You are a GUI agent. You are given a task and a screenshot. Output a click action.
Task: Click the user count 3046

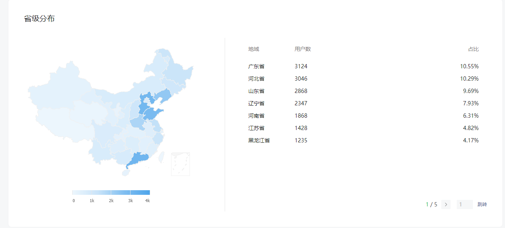pyautogui.click(x=301, y=79)
